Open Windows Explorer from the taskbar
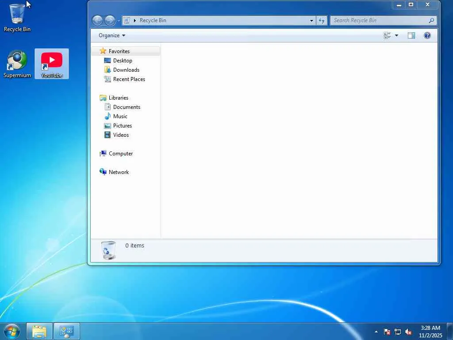453x340 pixels. point(39,332)
